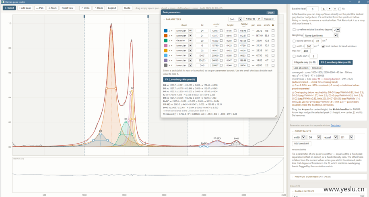369x197 pixels.
Task: Activate the Pan tool in toolbar
Action: (40, 8)
